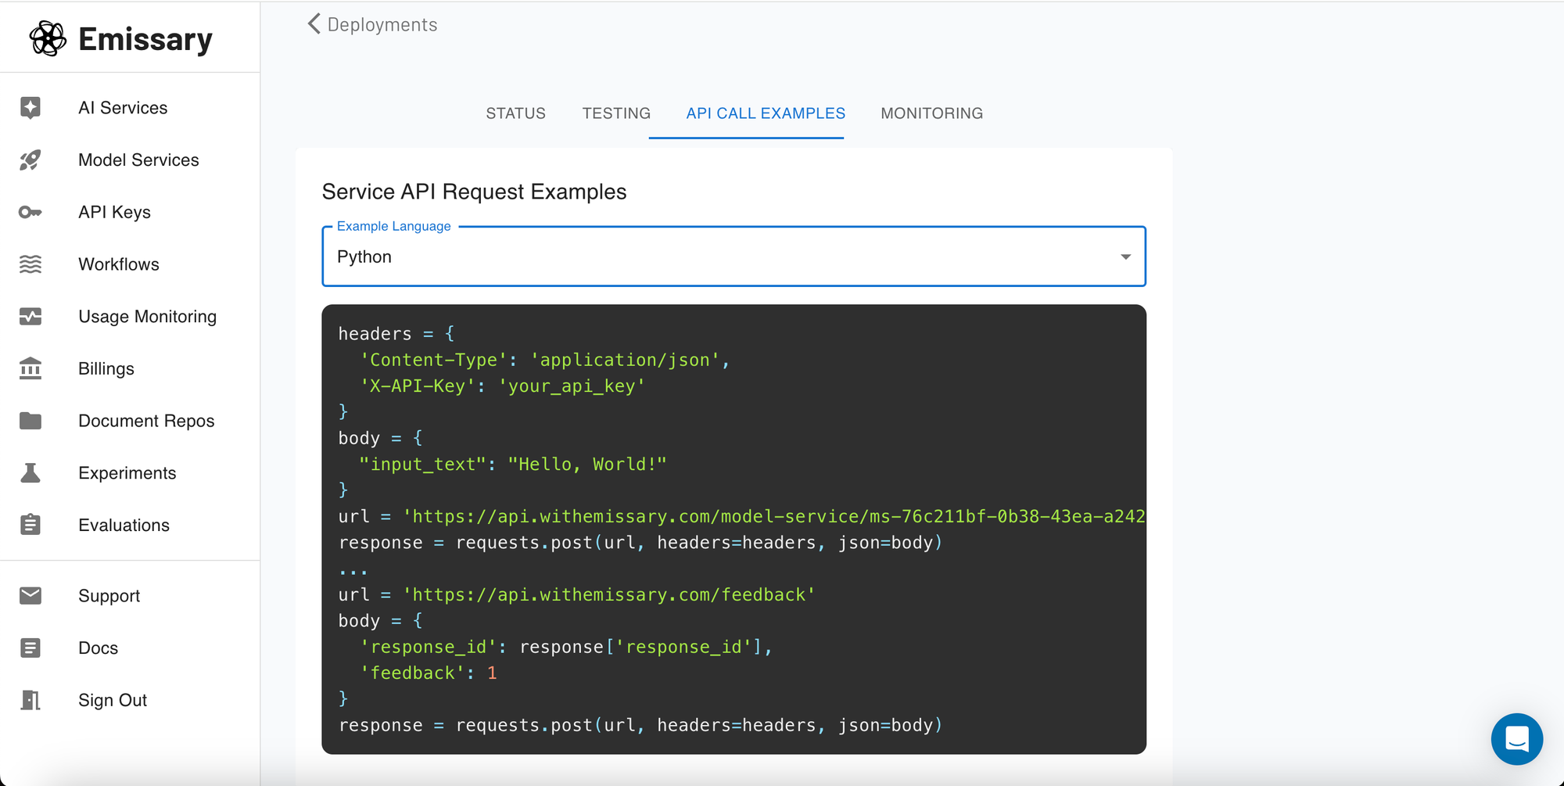Click the Example Language dropdown arrow

(x=1125, y=257)
